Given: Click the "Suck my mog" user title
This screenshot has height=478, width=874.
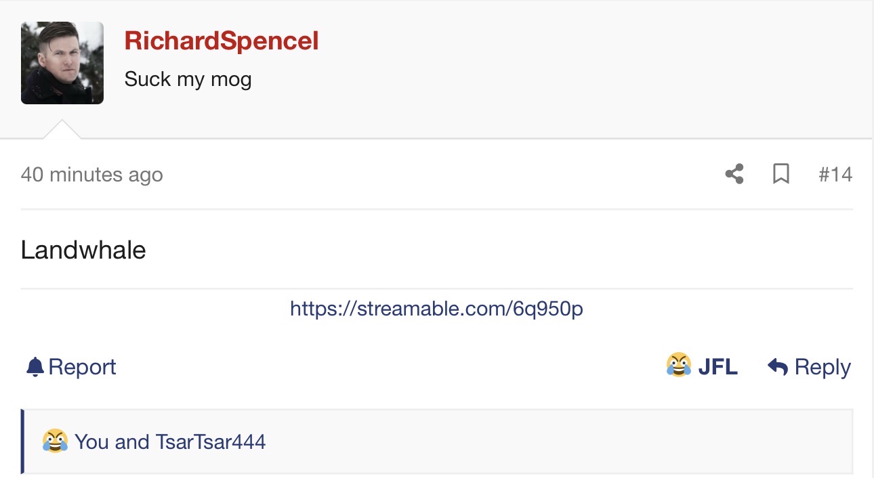Looking at the screenshot, I should coord(188,79).
